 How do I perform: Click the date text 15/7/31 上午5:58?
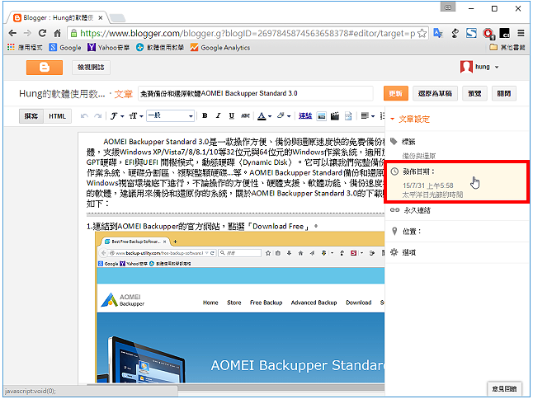coord(428,185)
